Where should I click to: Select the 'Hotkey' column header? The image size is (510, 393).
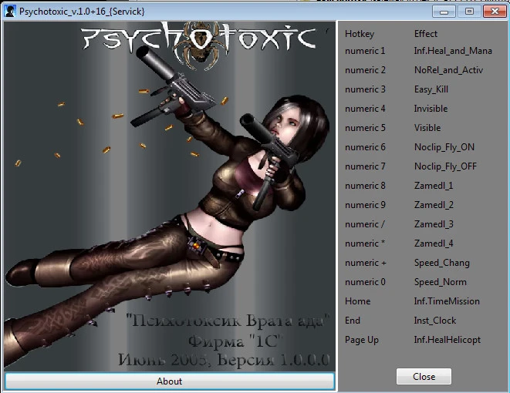click(360, 34)
